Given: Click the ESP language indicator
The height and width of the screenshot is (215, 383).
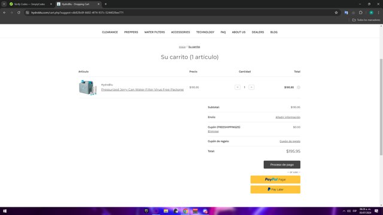Looking at the screenshot, I should click(355, 211).
